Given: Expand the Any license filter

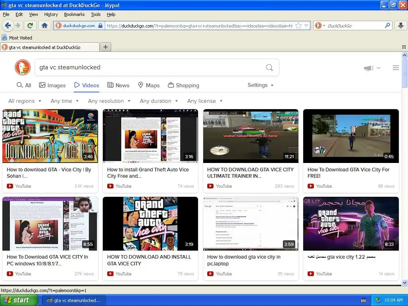Looking at the screenshot, I should (x=205, y=101).
